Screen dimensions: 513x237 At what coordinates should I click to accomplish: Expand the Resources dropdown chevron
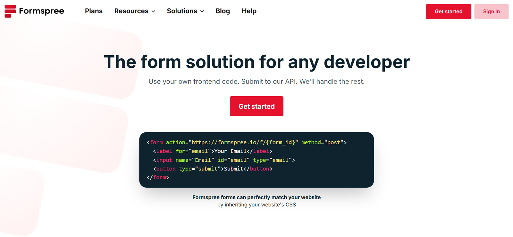click(x=153, y=12)
